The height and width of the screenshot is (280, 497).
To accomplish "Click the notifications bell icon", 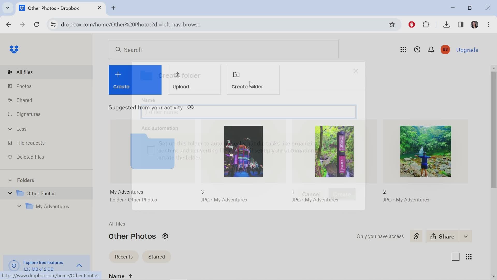I will (431, 50).
